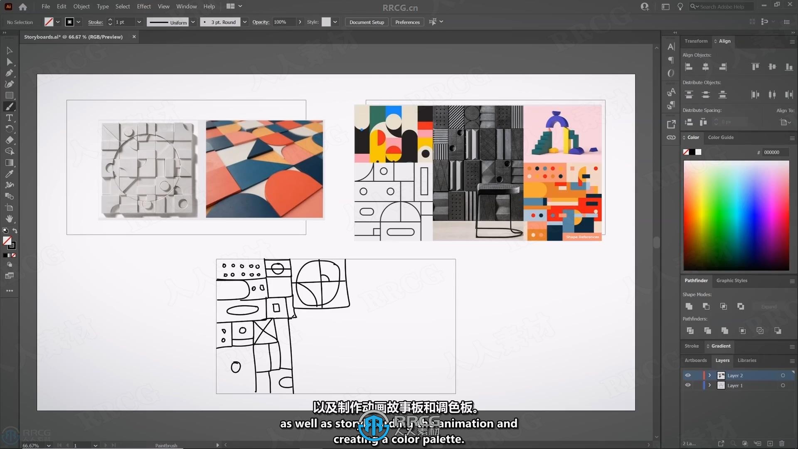
Task: Expand the stroke cap style dropdown
Action: (245, 22)
